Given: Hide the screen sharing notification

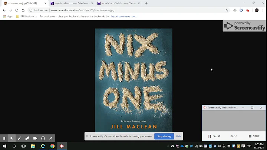Looking at the screenshot, I should click(x=178, y=136).
